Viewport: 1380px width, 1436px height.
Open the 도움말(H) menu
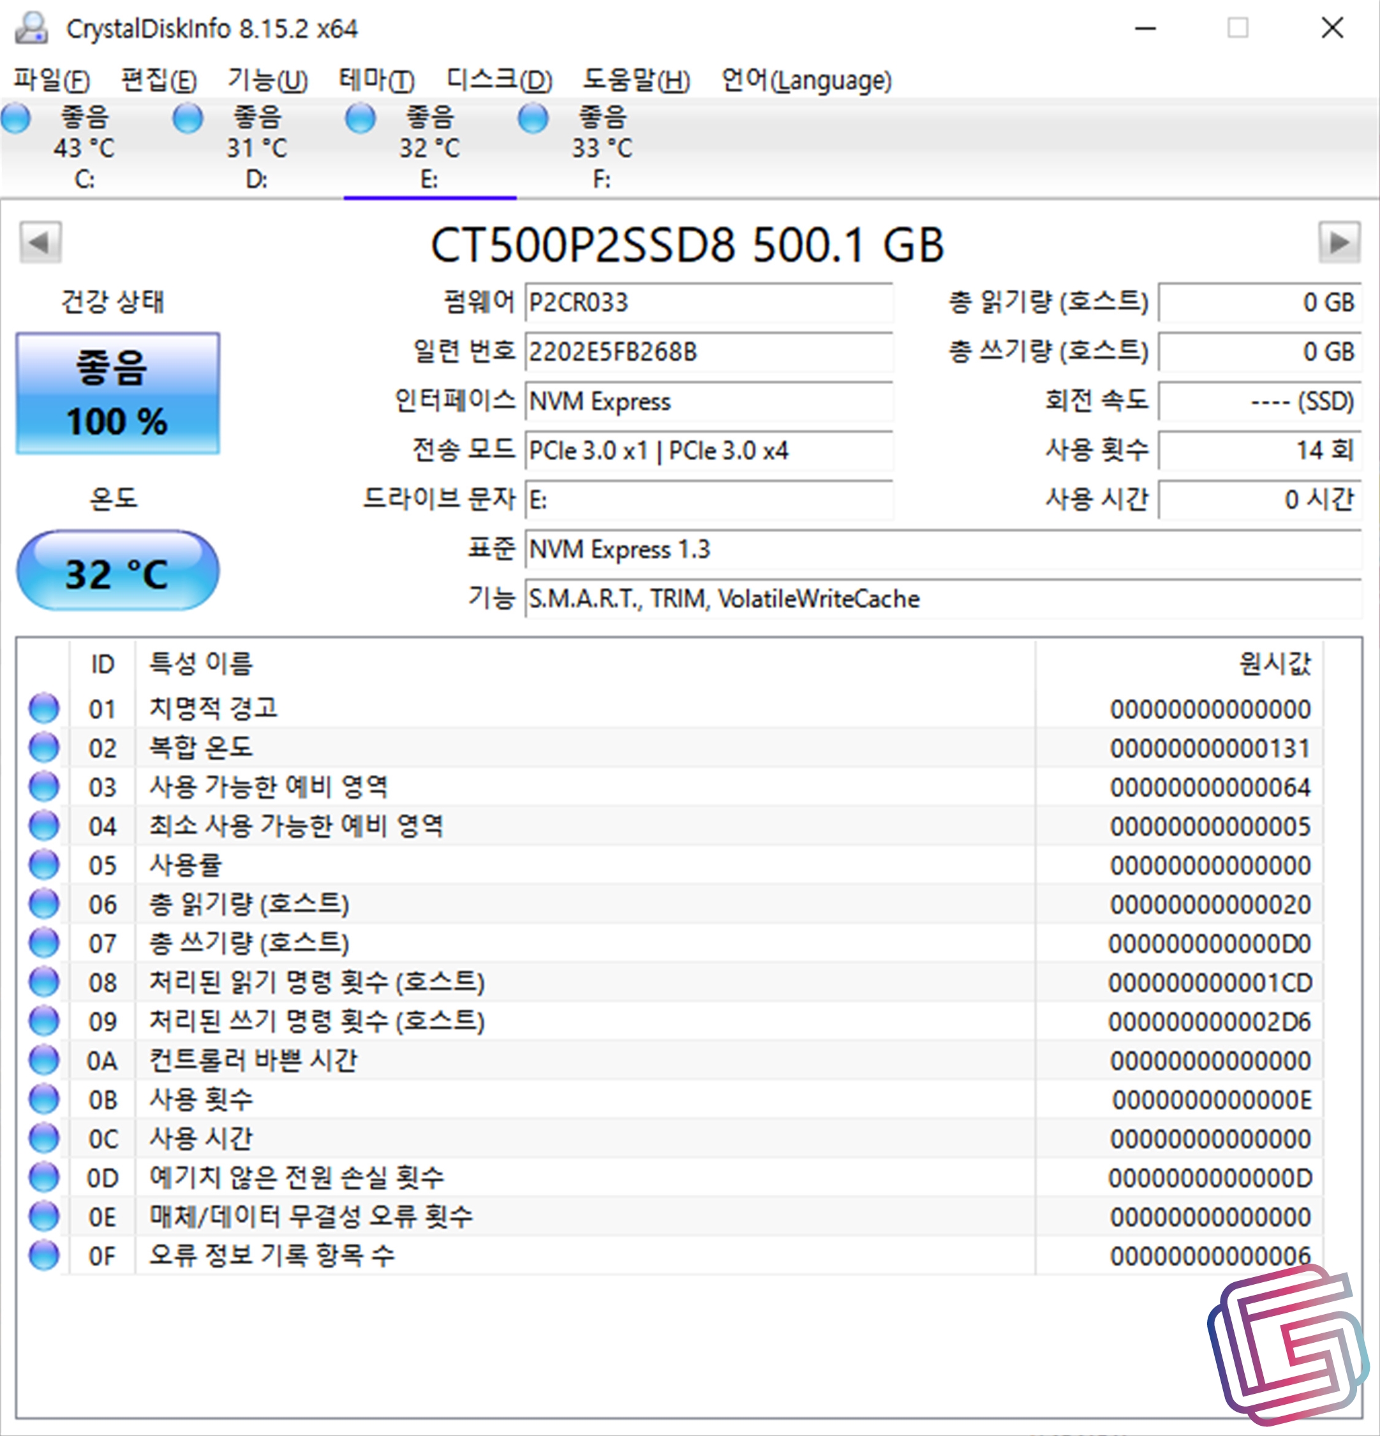[636, 80]
